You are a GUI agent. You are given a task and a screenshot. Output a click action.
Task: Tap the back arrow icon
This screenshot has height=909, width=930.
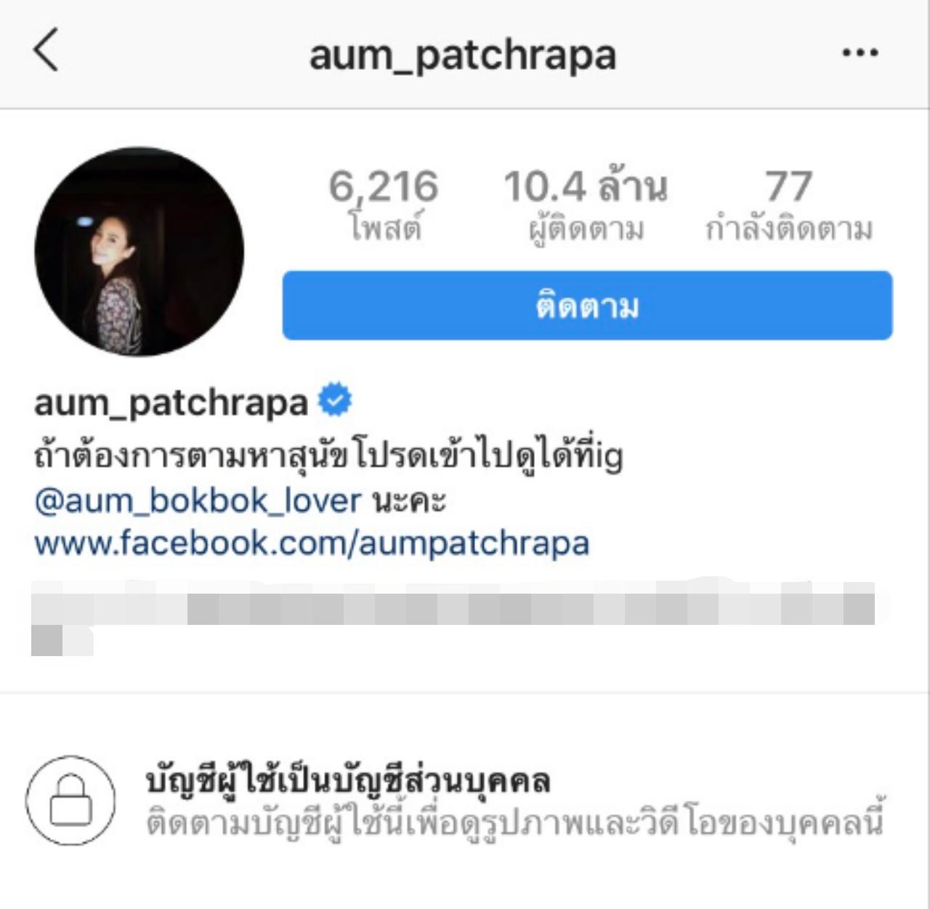click(46, 50)
